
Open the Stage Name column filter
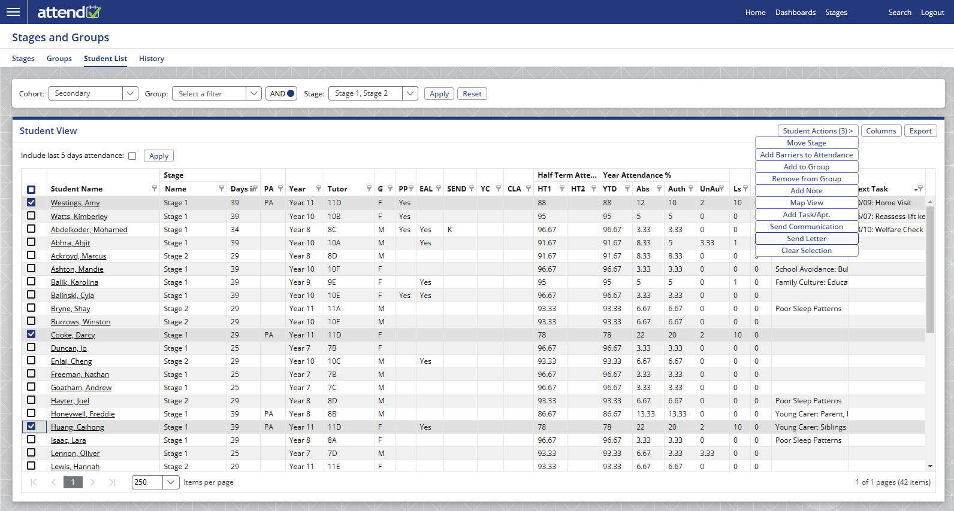pyautogui.click(x=222, y=188)
